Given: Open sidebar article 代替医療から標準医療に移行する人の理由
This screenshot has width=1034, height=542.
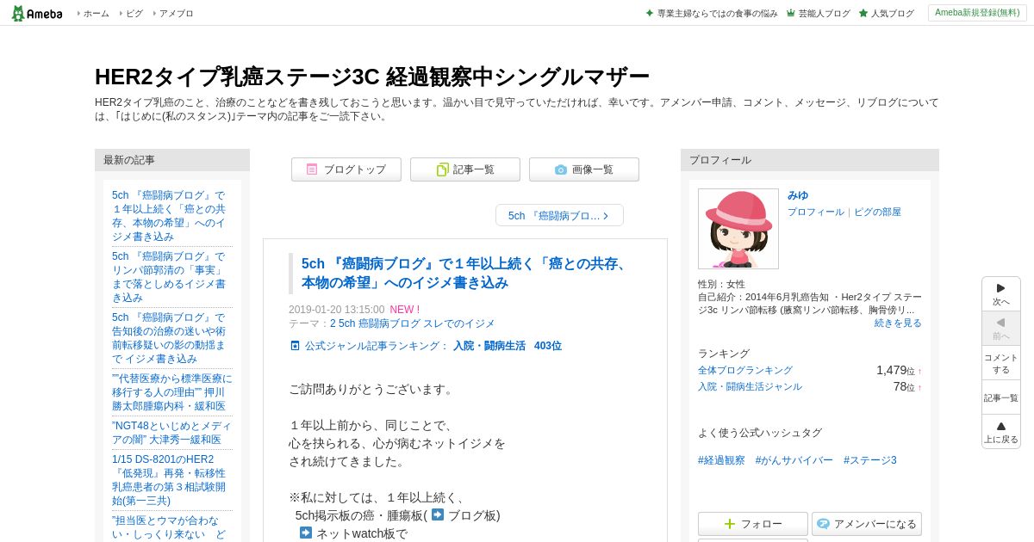Looking at the screenshot, I should tap(172, 392).
